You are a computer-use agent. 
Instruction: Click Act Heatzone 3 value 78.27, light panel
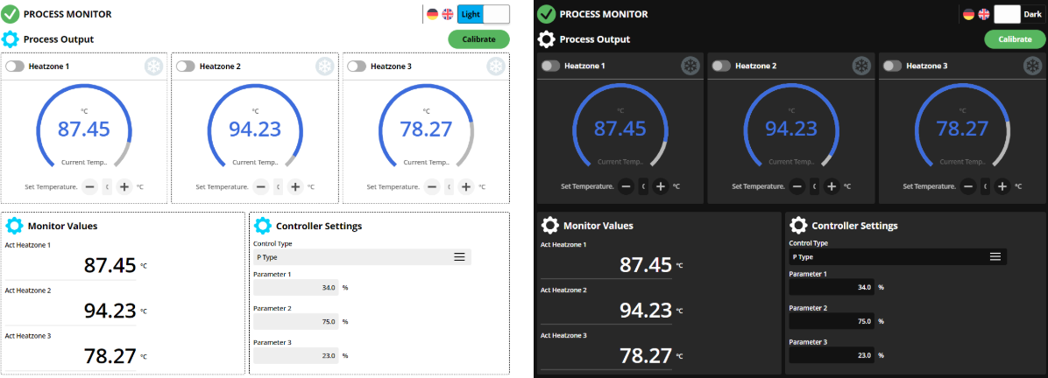tap(110, 356)
